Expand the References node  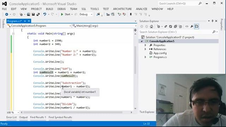click(x=145, y=49)
